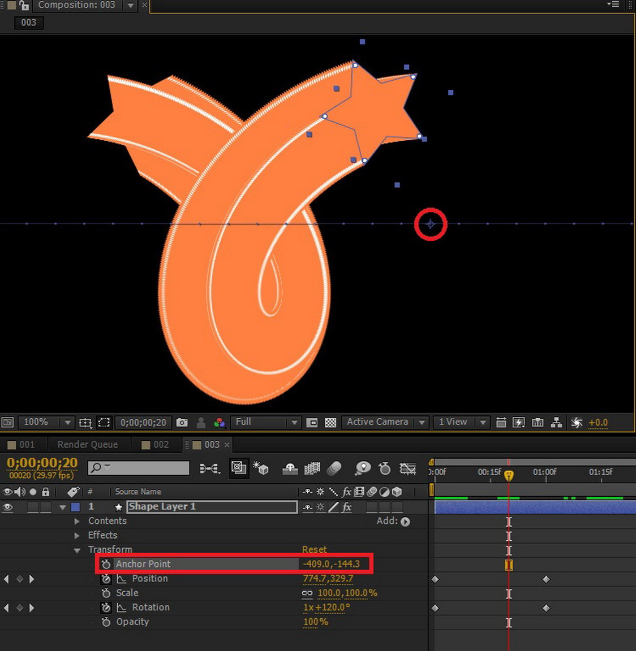Open the composition mini-flowchart icon

(x=209, y=468)
